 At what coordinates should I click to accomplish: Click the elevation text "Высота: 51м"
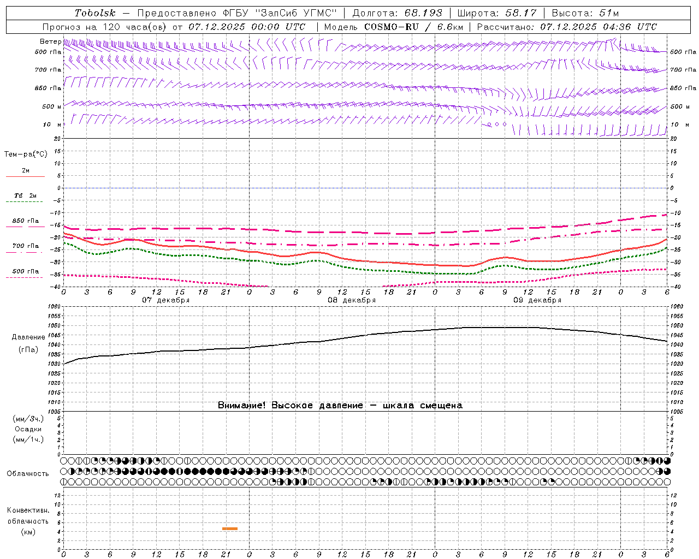(x=585, y=13)
